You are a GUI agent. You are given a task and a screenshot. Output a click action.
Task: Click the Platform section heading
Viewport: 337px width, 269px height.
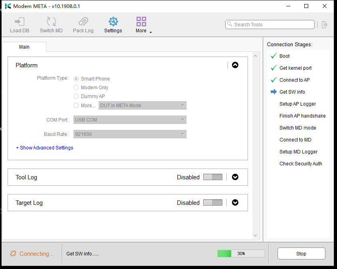[26, 65]
